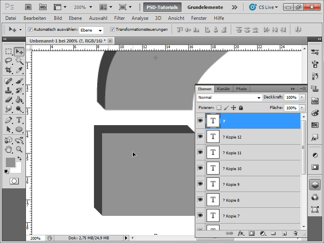Screen dimensions: 324x243
Task: Select the Clone Stamp tool
Action: point(9,90)
